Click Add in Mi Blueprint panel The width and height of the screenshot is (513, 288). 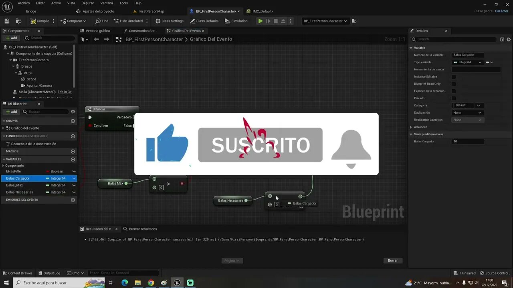(11, 112)
